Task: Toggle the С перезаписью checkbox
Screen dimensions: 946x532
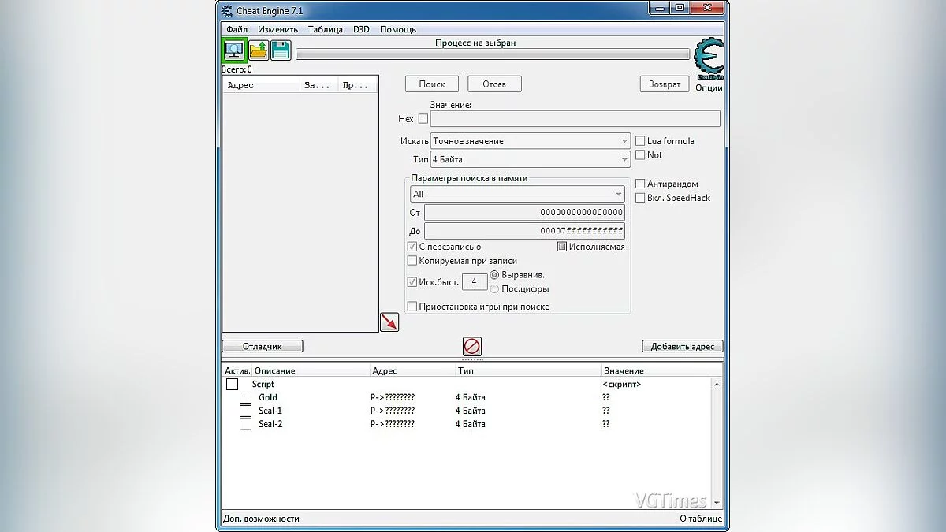Action: 412,247
